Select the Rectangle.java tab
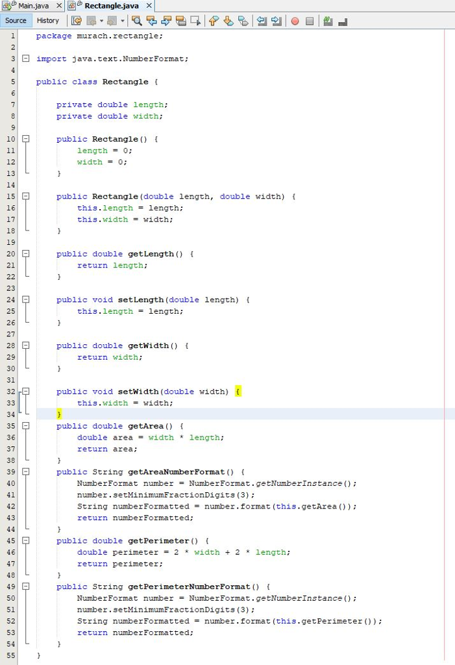The width and height of the screenshot is (455, 665). point(110,6)
